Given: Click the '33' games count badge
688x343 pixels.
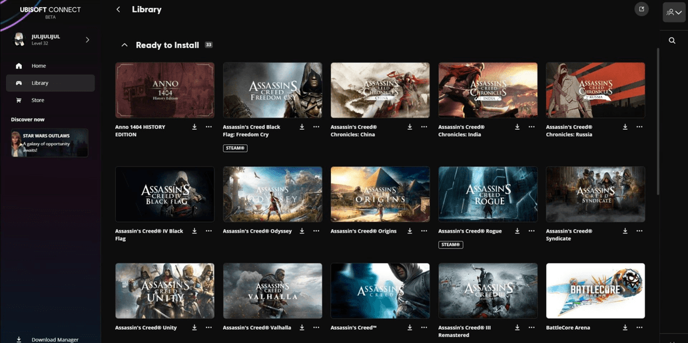Looking at the screenshot, I should (x=209, y=45).
